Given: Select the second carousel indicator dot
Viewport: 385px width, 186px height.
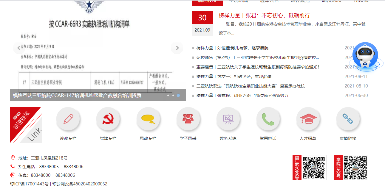Looking at the screenshot, I should tap(173, 96).
